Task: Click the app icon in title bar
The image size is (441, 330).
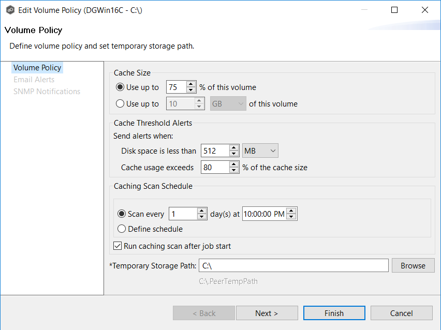Action: (x=10, y=10)
